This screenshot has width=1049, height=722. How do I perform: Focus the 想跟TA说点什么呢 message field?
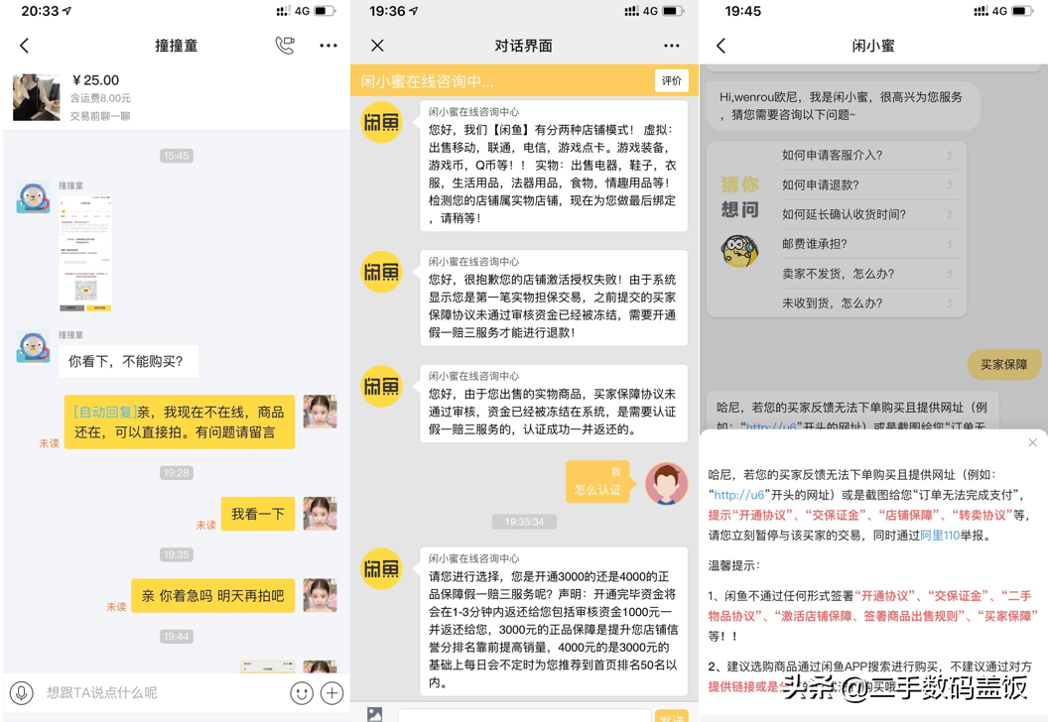(161, 693)
